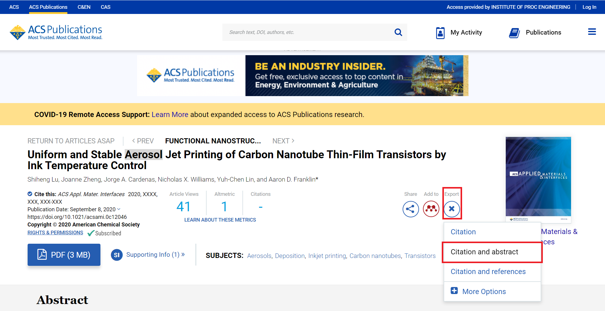Screen dimensions: 605x311
Task: Click the ACS Publications logo
Action: coord(56,32)
